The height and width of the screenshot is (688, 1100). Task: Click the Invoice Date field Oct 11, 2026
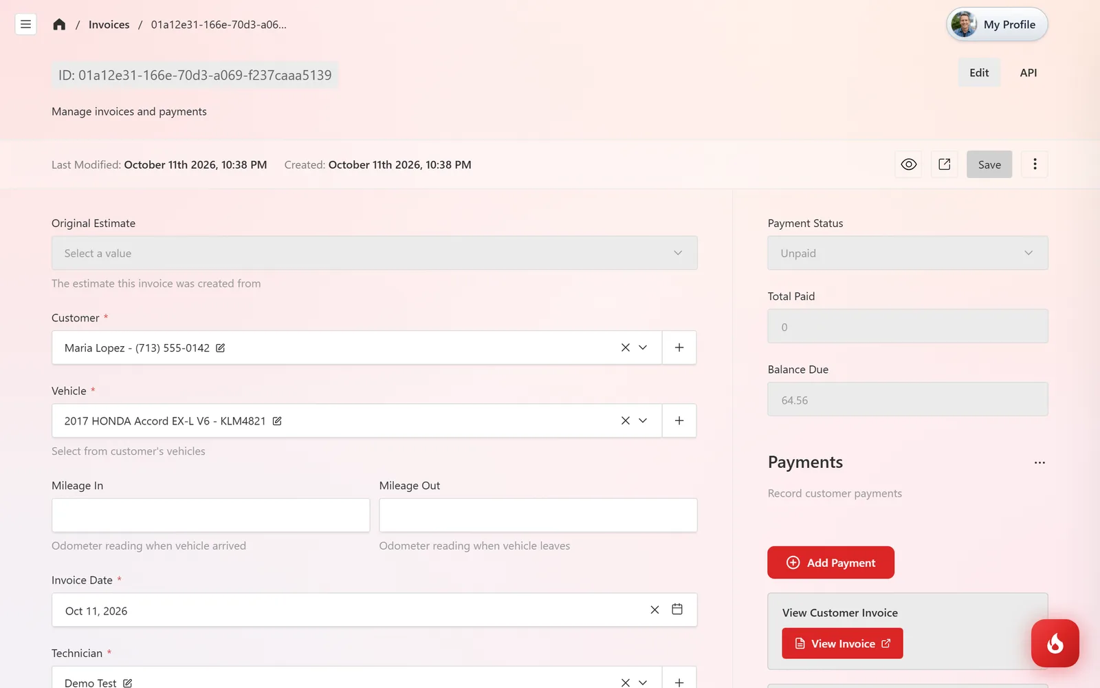(375, 610)
